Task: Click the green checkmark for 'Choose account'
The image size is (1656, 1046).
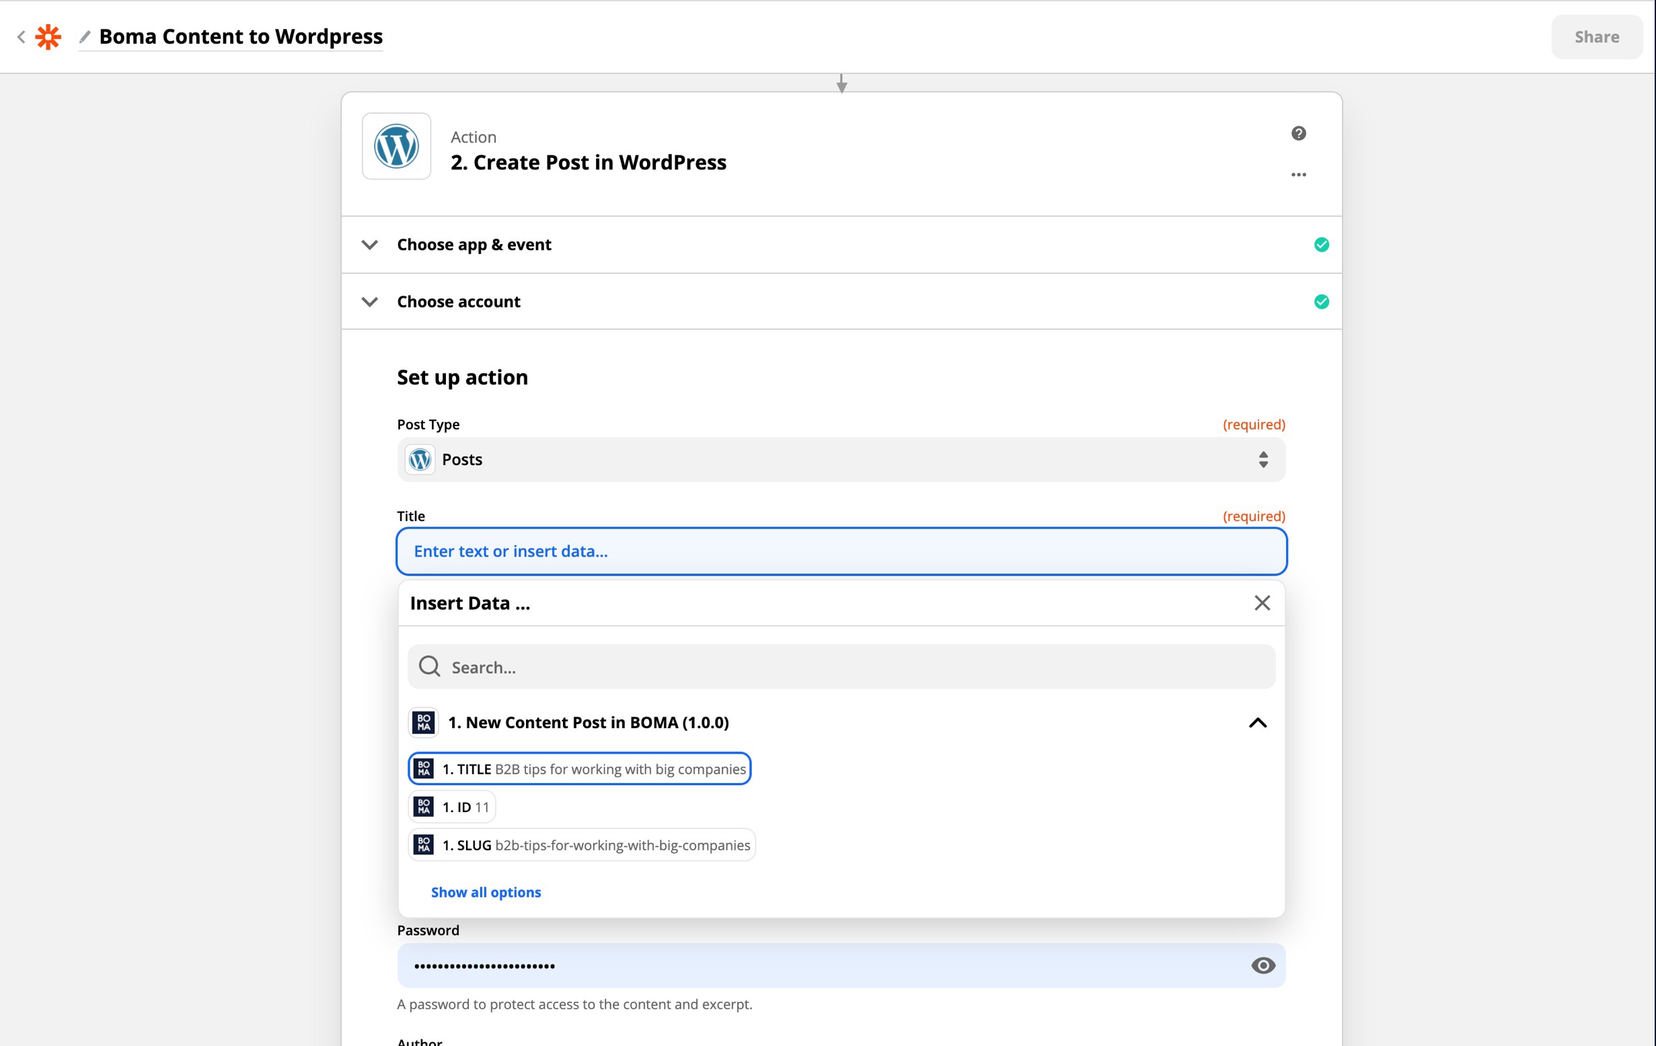Action: click(x=1321, y=302)
